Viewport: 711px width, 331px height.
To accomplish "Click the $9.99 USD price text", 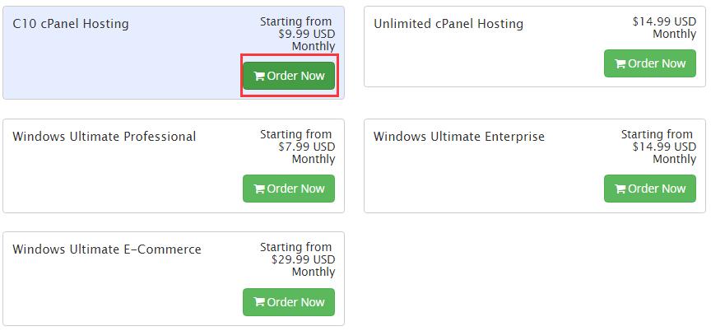I will [x=306, y=34].
